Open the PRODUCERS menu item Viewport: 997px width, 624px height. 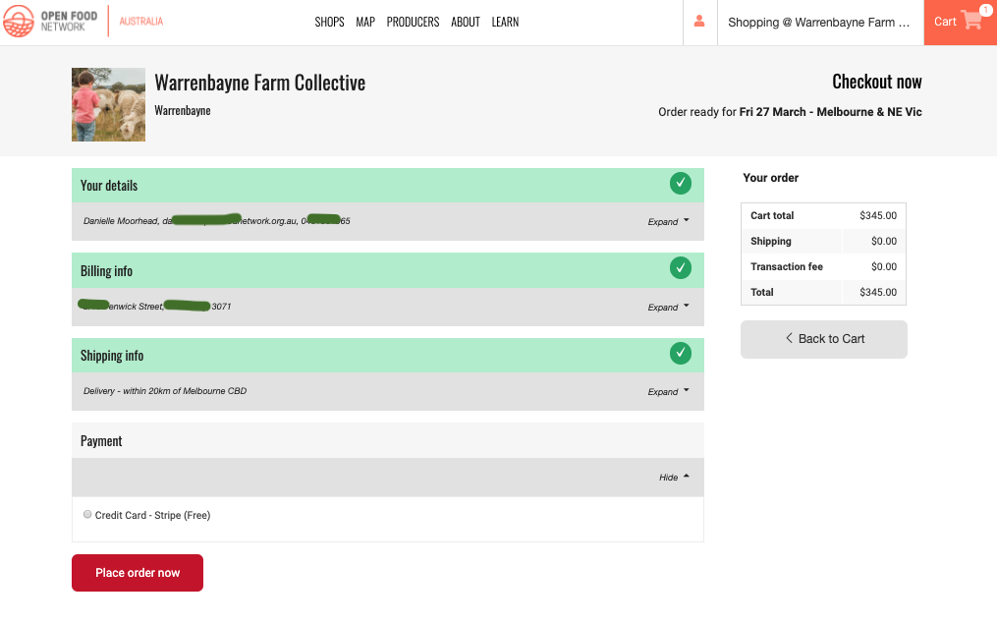pyautogui.click(x=413, y=22)
